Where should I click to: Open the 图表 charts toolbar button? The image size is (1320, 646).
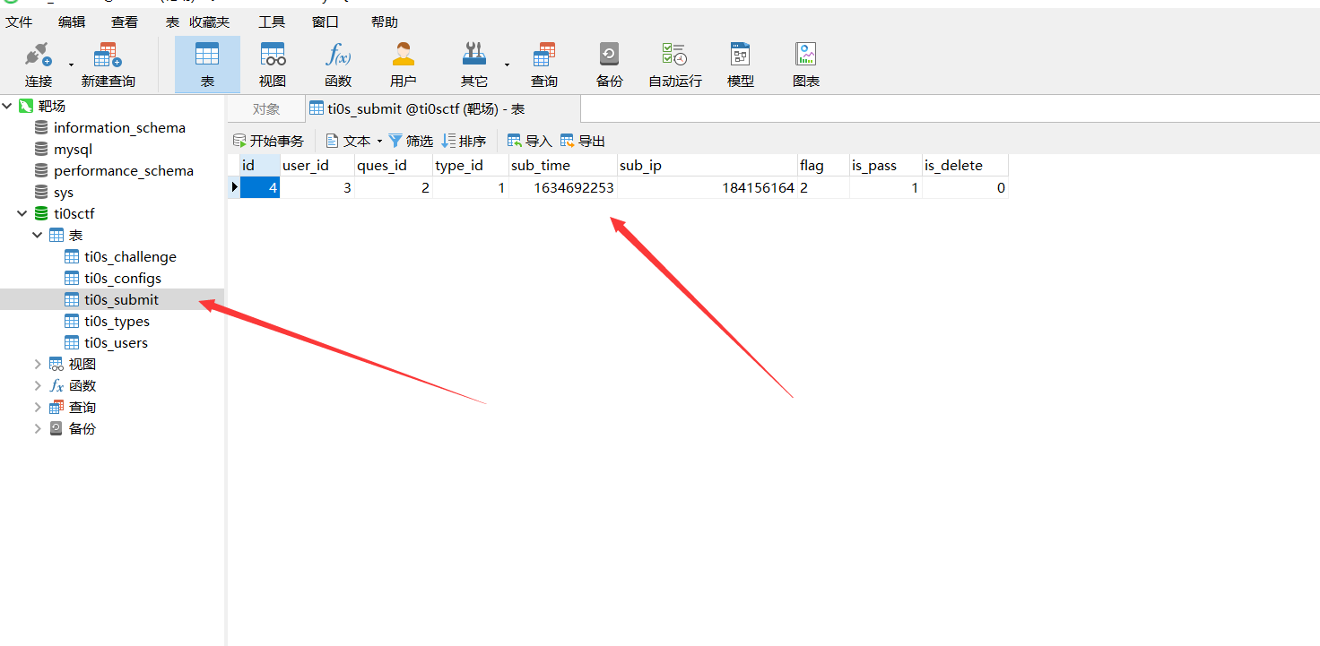(806, 65)
